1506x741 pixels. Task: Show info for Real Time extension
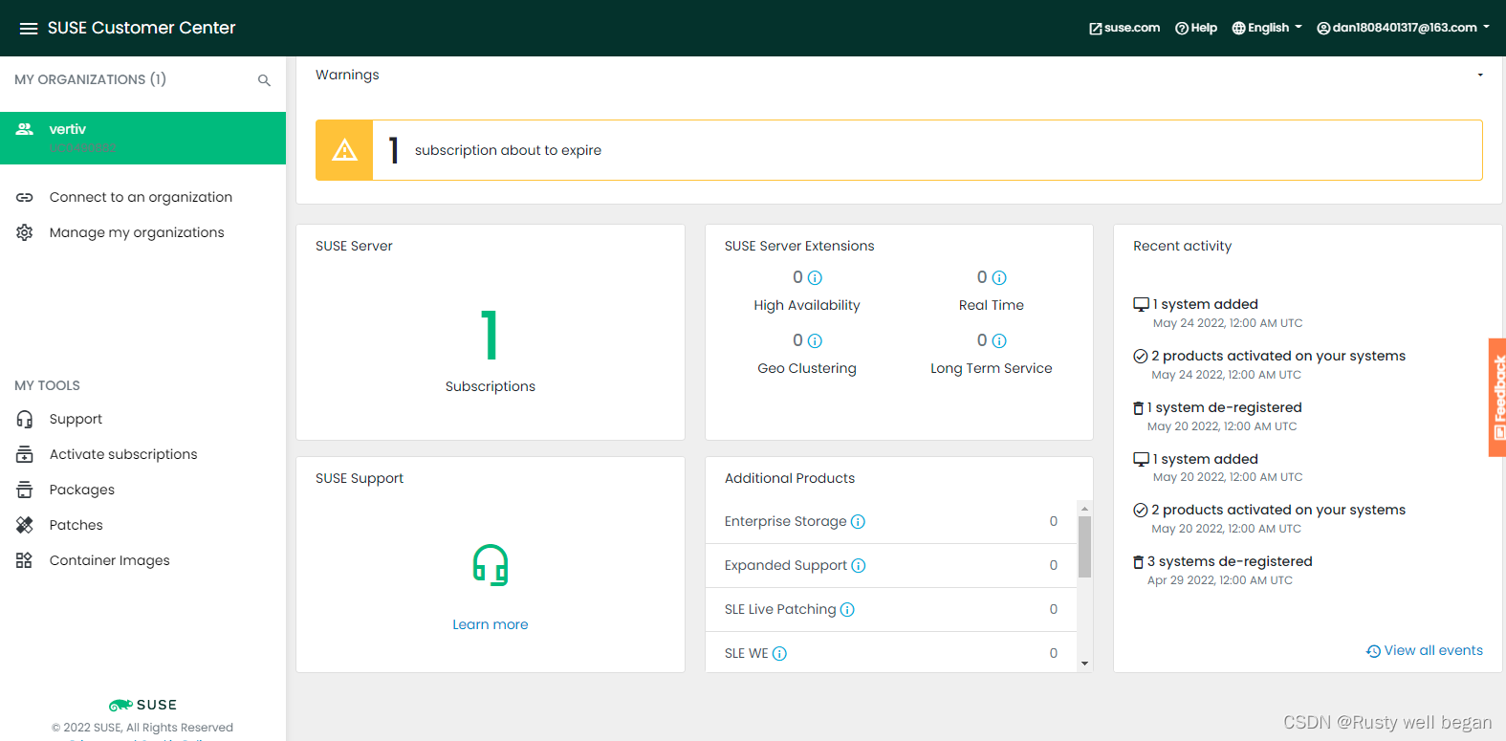tap(999, 278)
